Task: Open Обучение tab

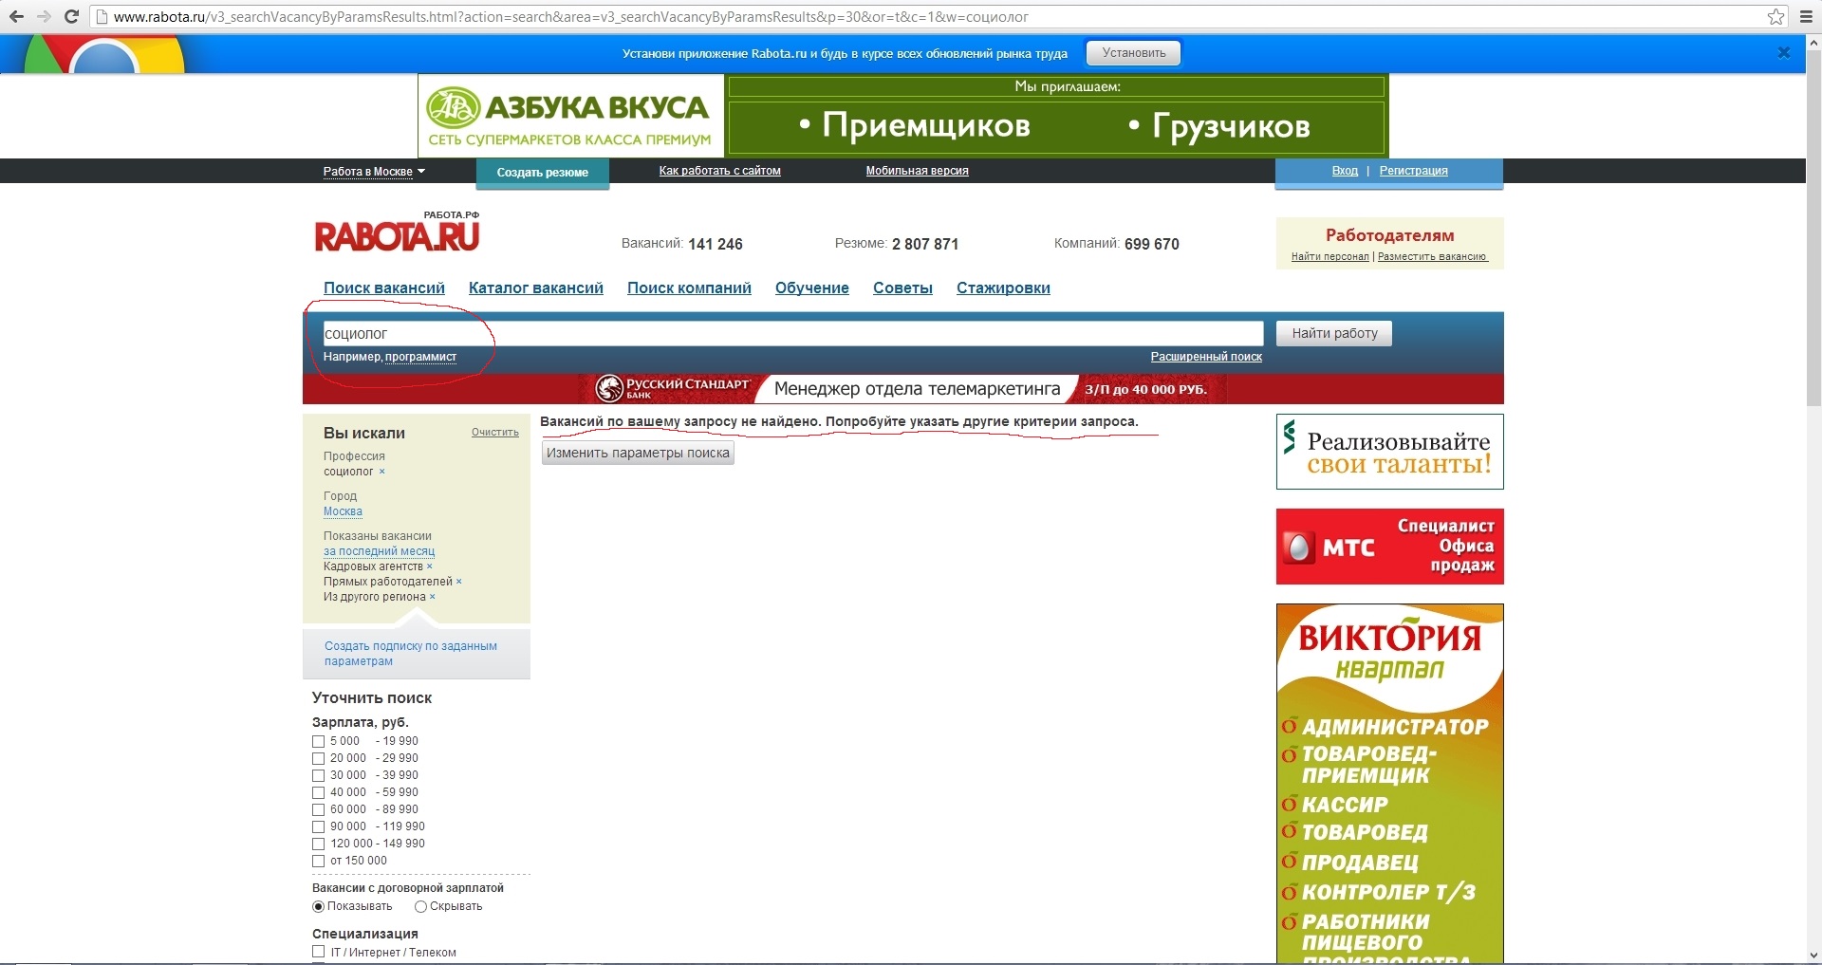Action: coord(812,288)
